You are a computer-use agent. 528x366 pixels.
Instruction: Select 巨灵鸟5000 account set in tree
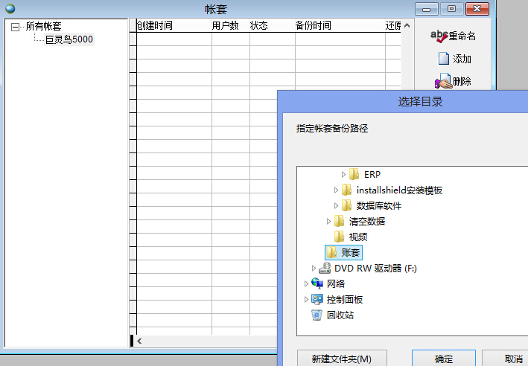point(69,39)
